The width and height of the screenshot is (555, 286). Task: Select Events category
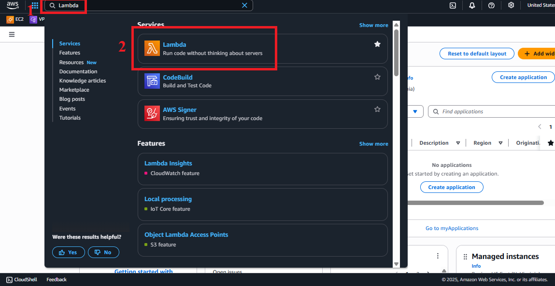click(x=67, y=109)
